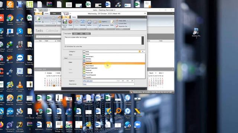Open Nextcloud desktop shortcut
238x133 pixels.
pos(10,112)
